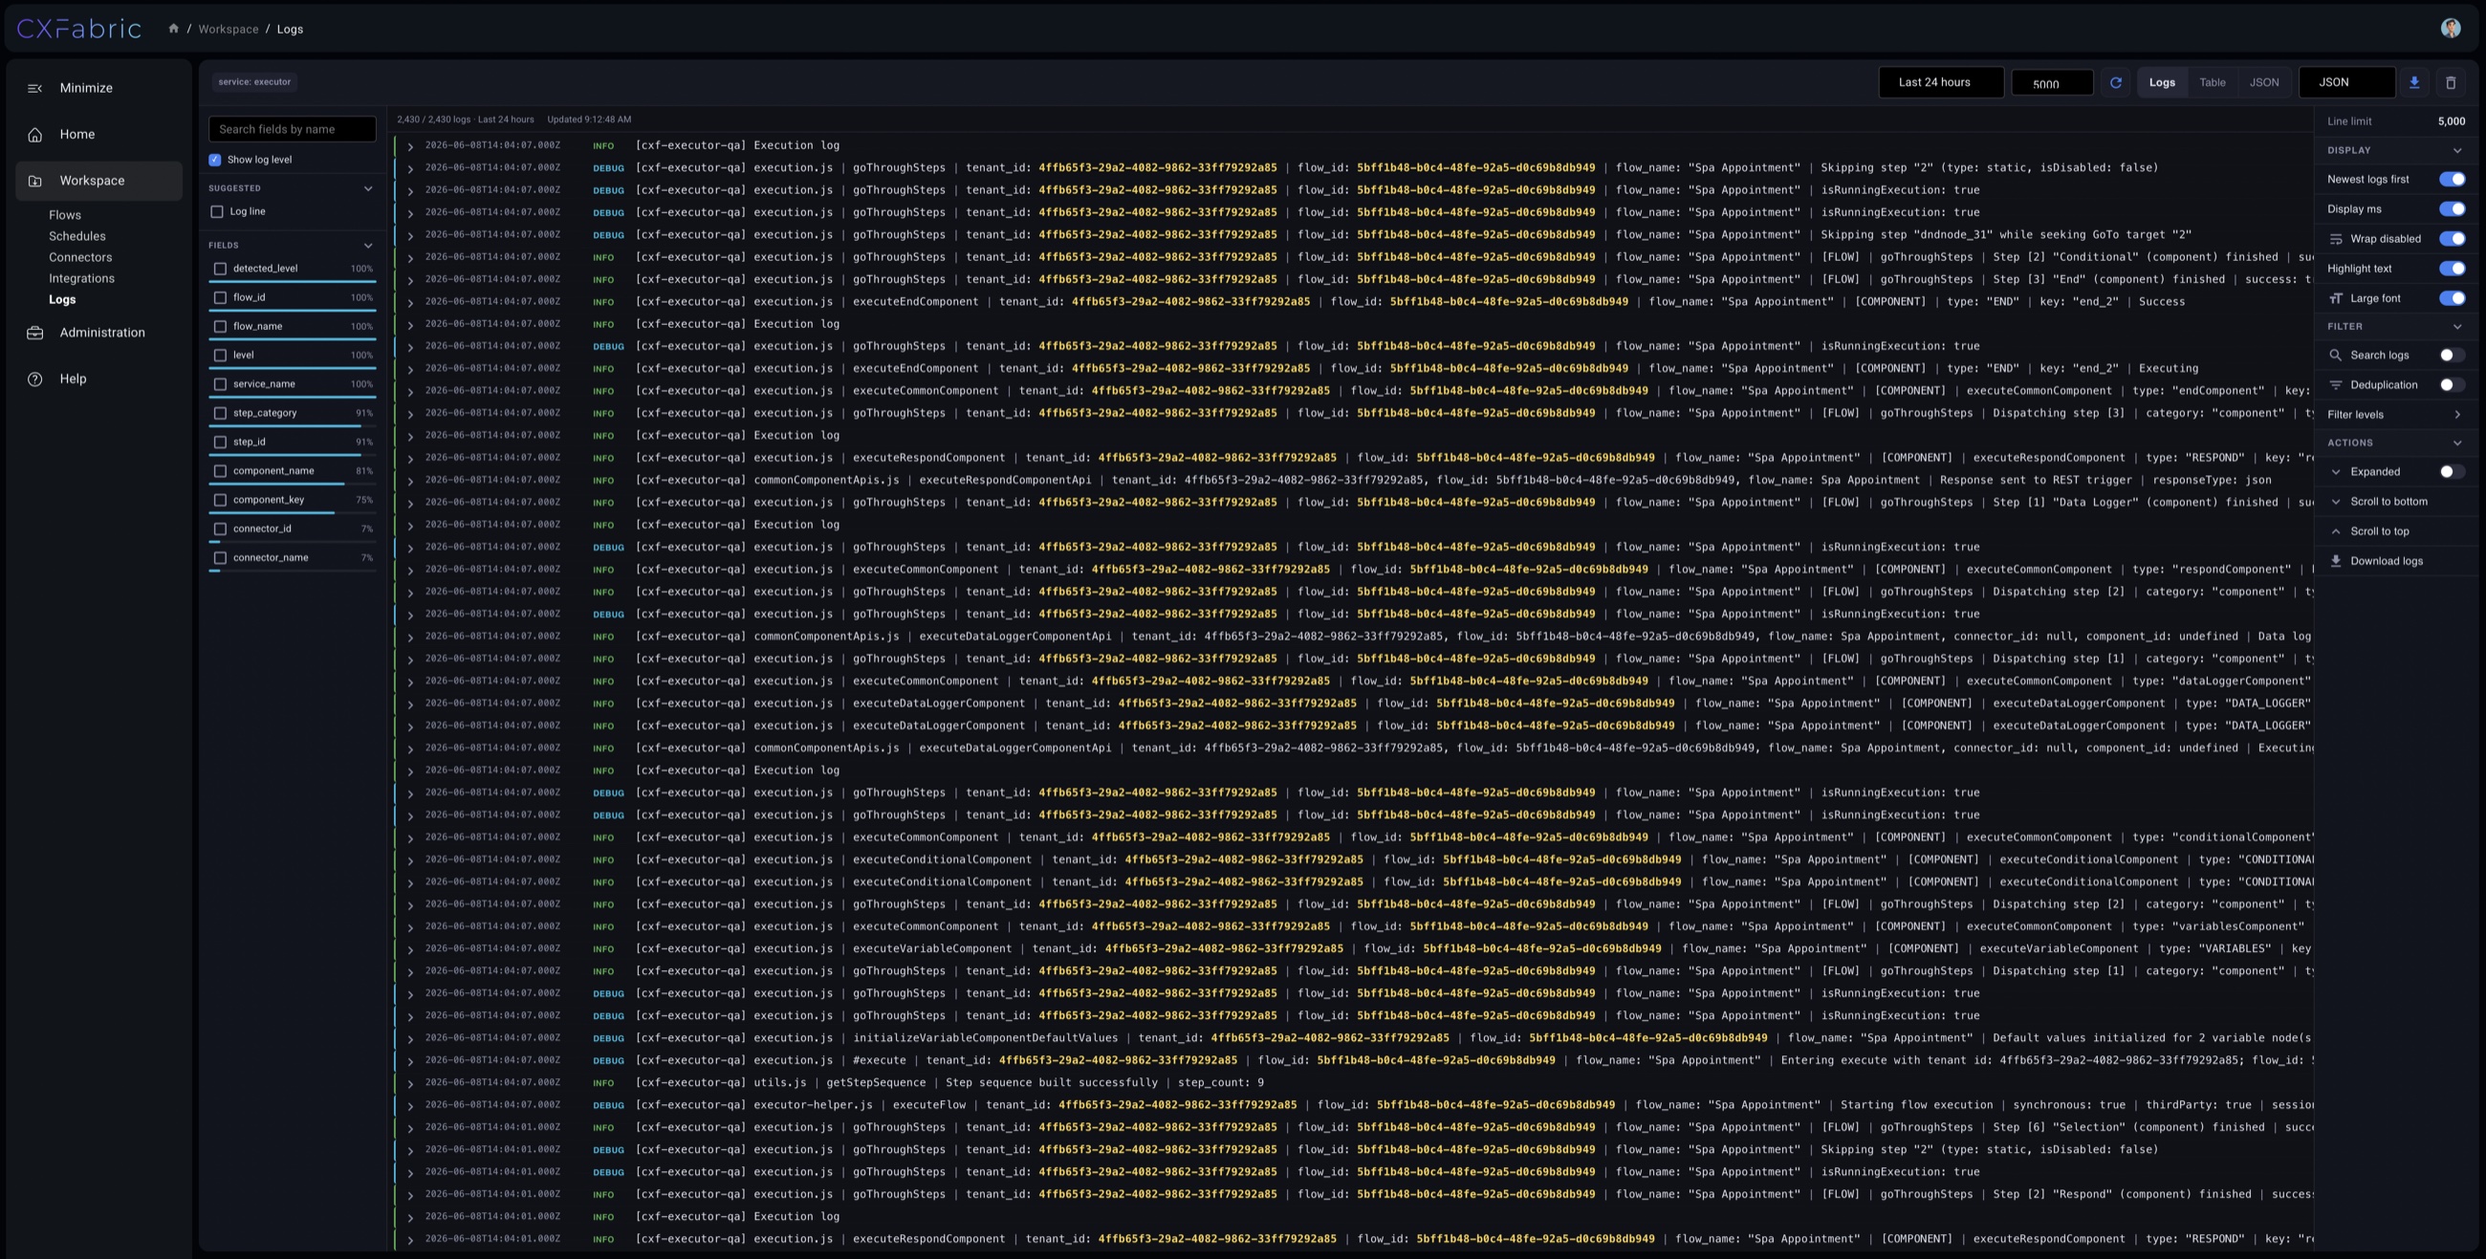Click the Large font icon
This screenshot has width=2486, height=1259.
point(2336,299)
